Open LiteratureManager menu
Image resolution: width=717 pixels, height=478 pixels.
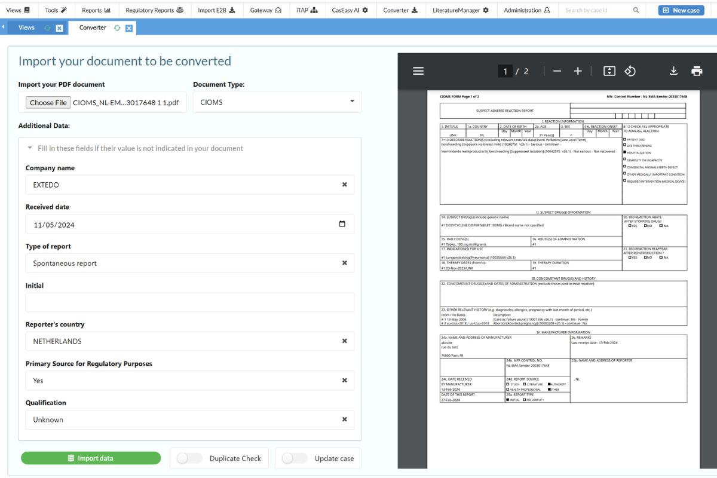tap(461, 10)
